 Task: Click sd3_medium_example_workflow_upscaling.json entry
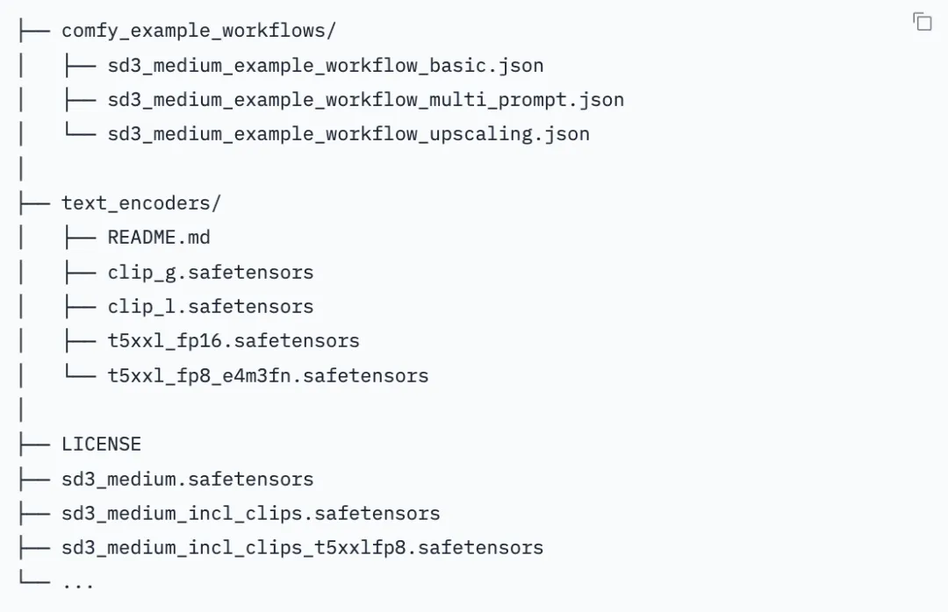[x=348, y=133]
